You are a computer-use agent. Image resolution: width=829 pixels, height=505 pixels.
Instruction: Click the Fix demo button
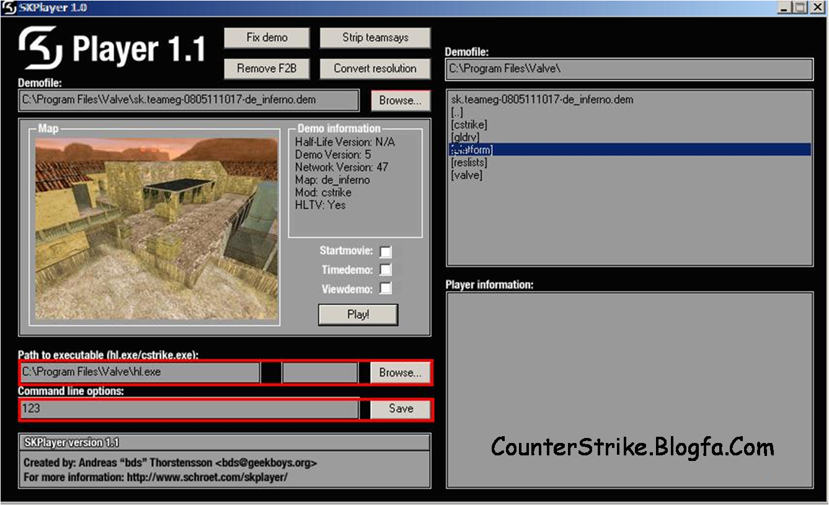click(267, 37)
